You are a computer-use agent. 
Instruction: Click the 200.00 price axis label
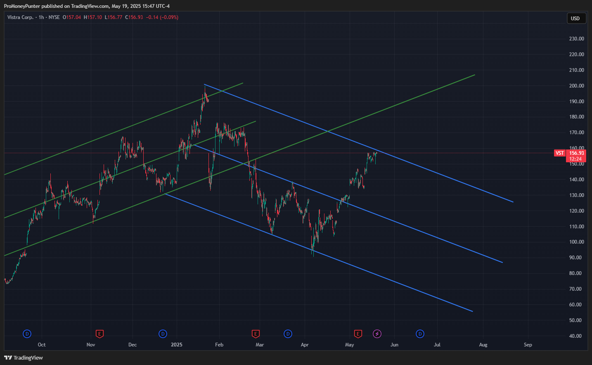pyautogui.click(x=577, y=86)
